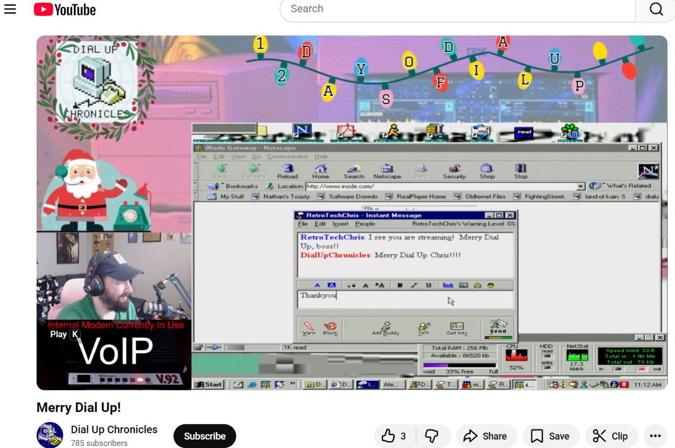
Task: Send the instant message
Action: coord(498,328)
